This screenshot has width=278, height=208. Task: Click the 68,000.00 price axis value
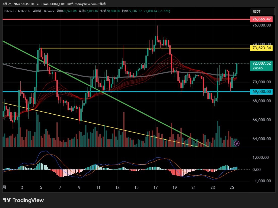click(262, 101)
